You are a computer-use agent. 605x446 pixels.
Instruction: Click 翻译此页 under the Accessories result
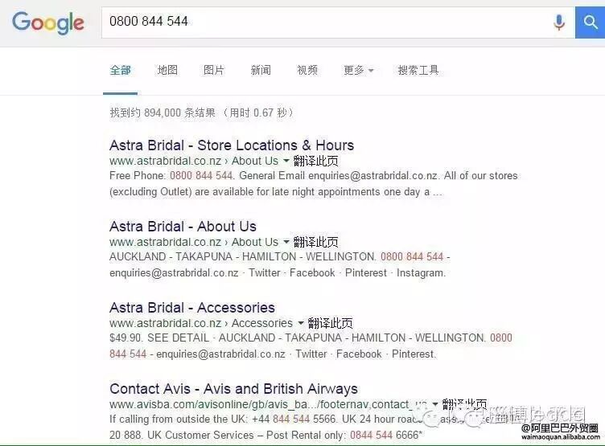331,323
